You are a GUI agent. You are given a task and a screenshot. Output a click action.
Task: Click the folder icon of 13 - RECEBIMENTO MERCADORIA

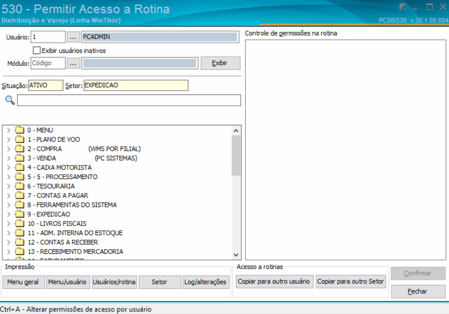pyautogui.click(x=20, y=252)
